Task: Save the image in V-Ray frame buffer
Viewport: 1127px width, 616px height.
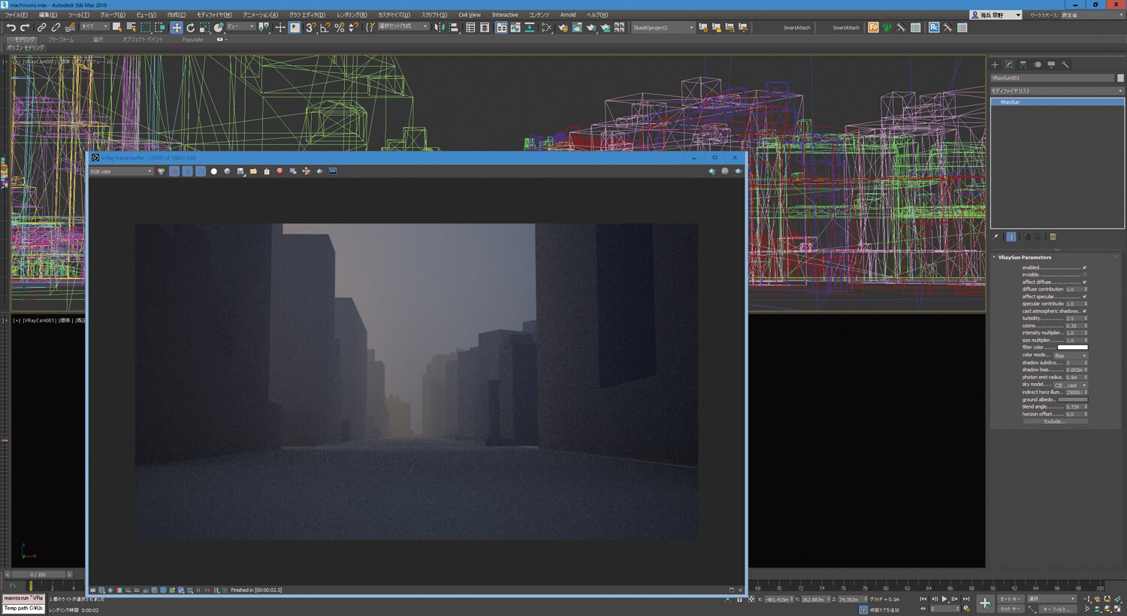Action: pyautogui.click(x=240, y=171)
